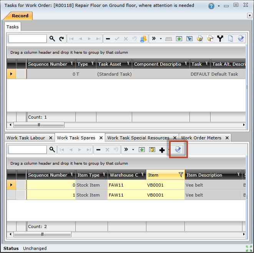Open the Item Type column filter

tap(104, 175)
